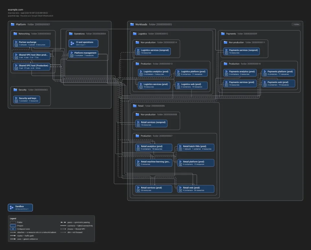Select the Payments services (prod) project card
Viewport: 311px width, 250px height.
click(x=240, y=84)
